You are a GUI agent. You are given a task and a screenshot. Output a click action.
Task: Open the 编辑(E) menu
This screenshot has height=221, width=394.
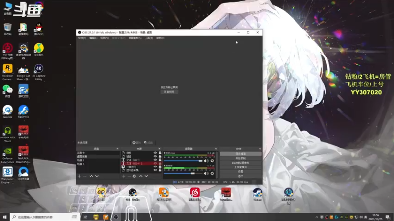(x=93, y=38)
